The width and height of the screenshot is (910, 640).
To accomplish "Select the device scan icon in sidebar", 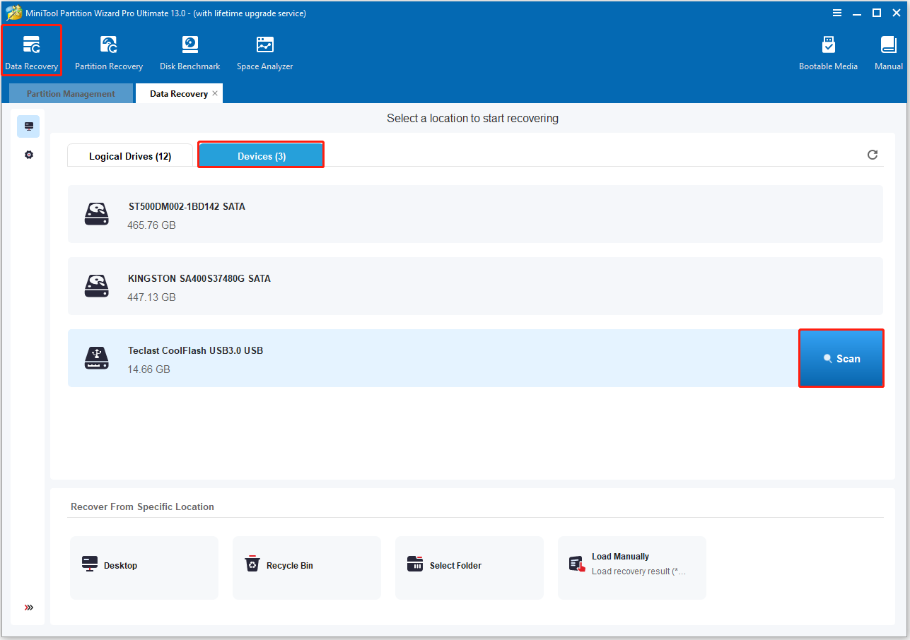I will coord(28,126).
